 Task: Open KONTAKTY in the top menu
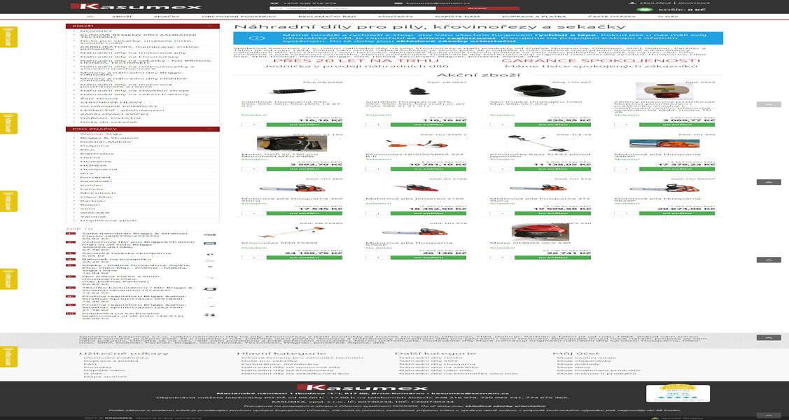click(396, 17)
